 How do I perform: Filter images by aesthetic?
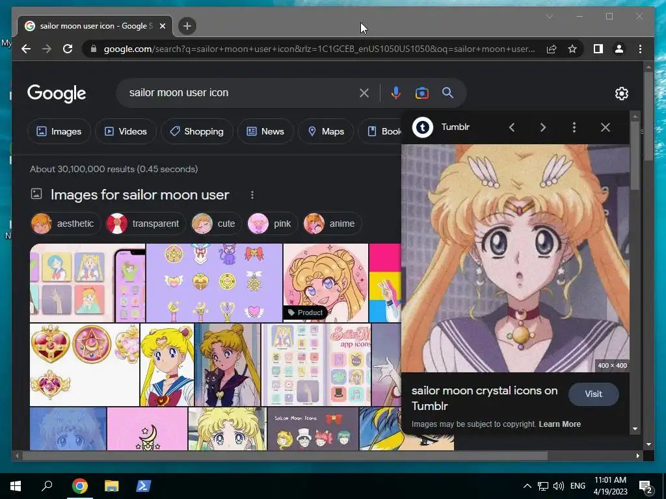(x=66, y=224)
